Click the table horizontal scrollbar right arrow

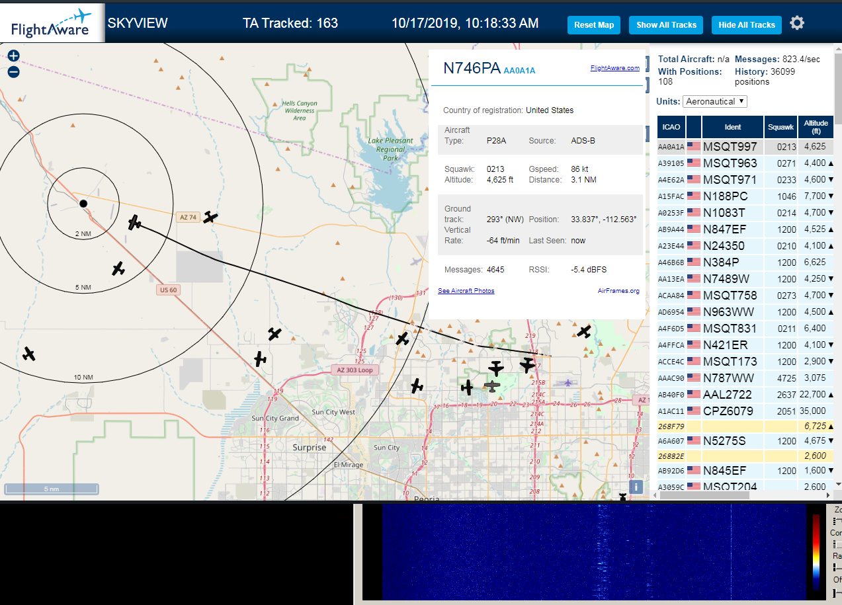tap(829, 495)
